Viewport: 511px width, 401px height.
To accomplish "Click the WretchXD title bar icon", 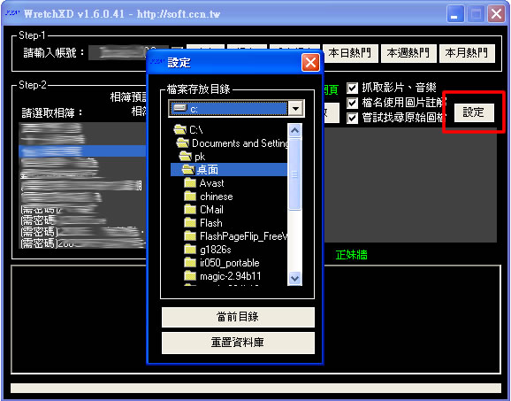I will [x=12, y=13].
